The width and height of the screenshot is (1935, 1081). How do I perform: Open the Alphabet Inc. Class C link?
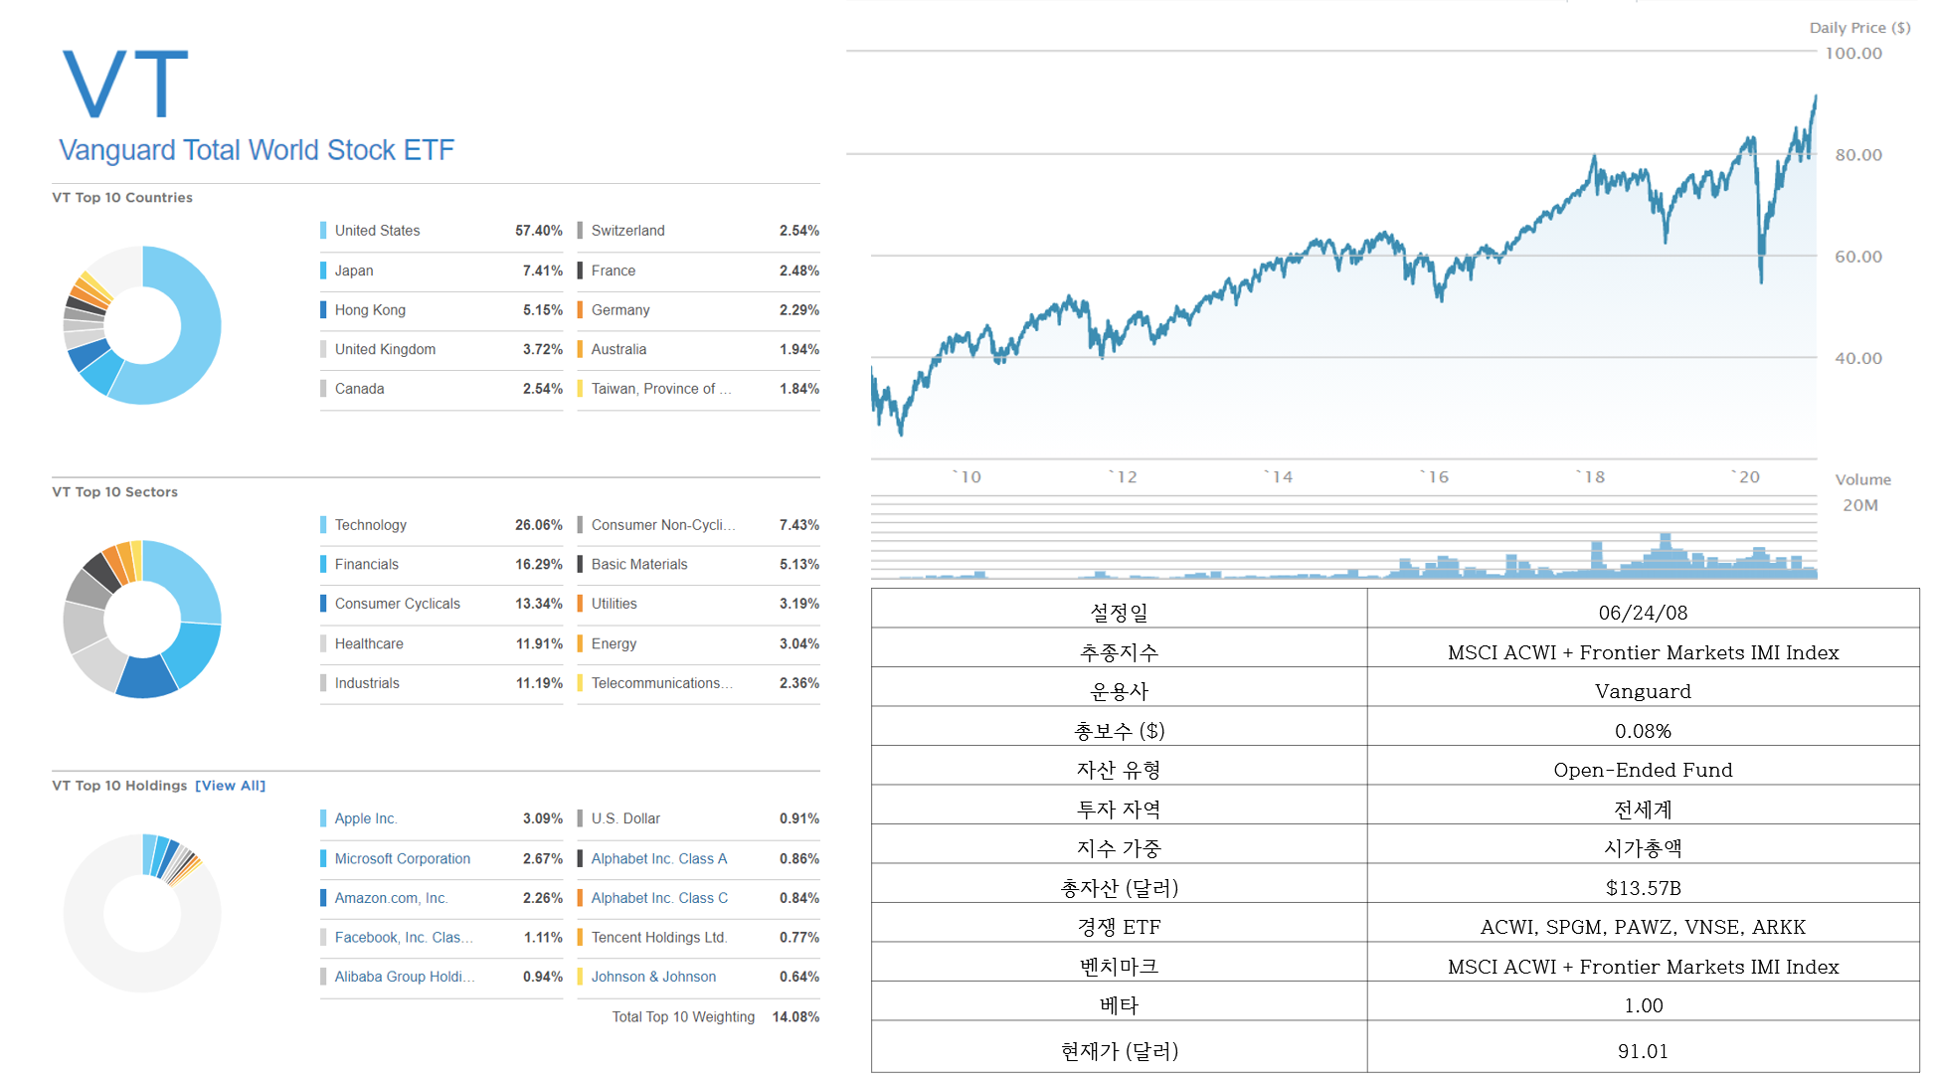click(x=659, y=898)
